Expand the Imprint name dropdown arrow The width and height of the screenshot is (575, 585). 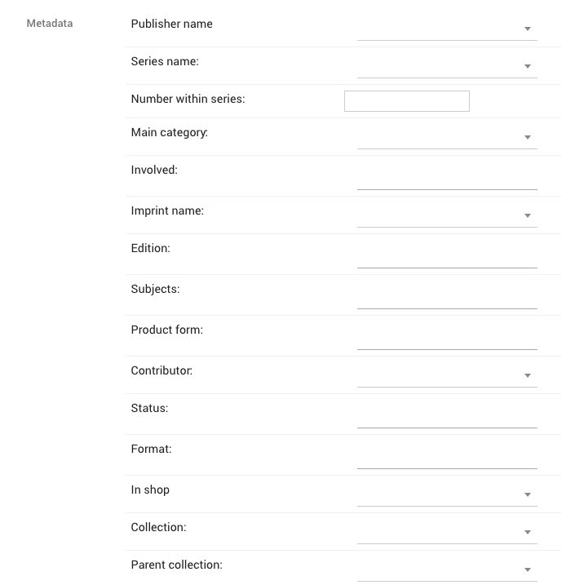tap(528, 216)
